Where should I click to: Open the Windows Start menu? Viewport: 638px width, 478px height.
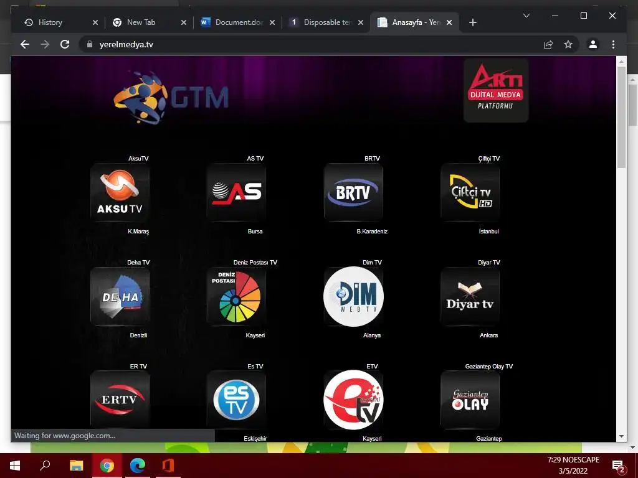(15, 466)
